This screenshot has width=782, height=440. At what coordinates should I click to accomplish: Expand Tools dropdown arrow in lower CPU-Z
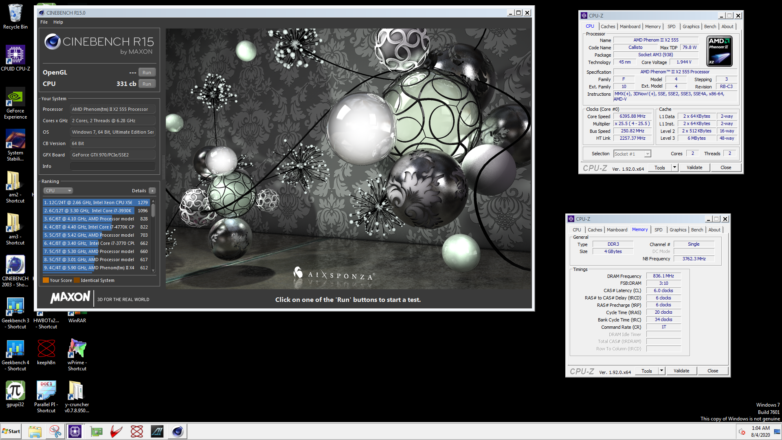pyautogui.click(x=661, y=371)
